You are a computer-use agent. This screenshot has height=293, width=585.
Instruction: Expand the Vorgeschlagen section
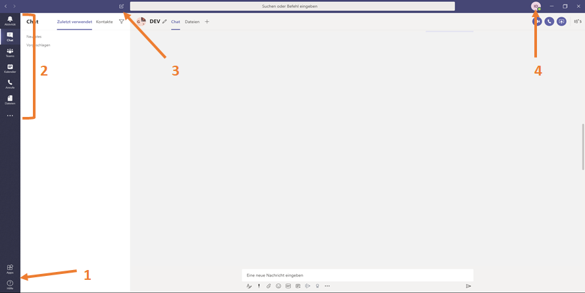pyautogui.click(x=38, y=45)
